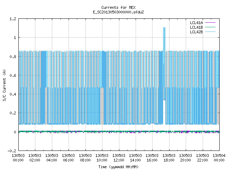Screen dimensions: 226x170
Task: Click the chart title 'Currents for MEX'
Action: [118, 7]
